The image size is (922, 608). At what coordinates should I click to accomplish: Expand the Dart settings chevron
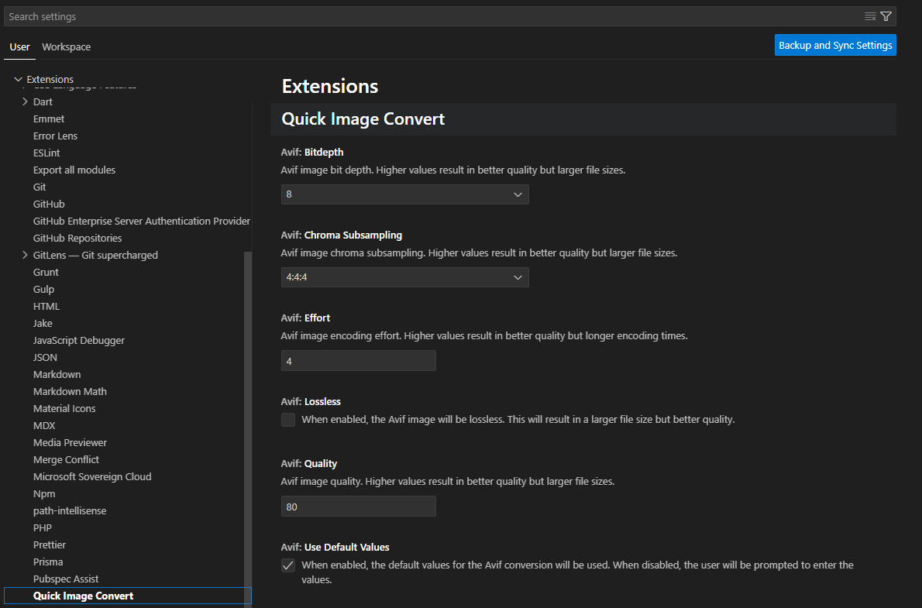tap(25, 102)
